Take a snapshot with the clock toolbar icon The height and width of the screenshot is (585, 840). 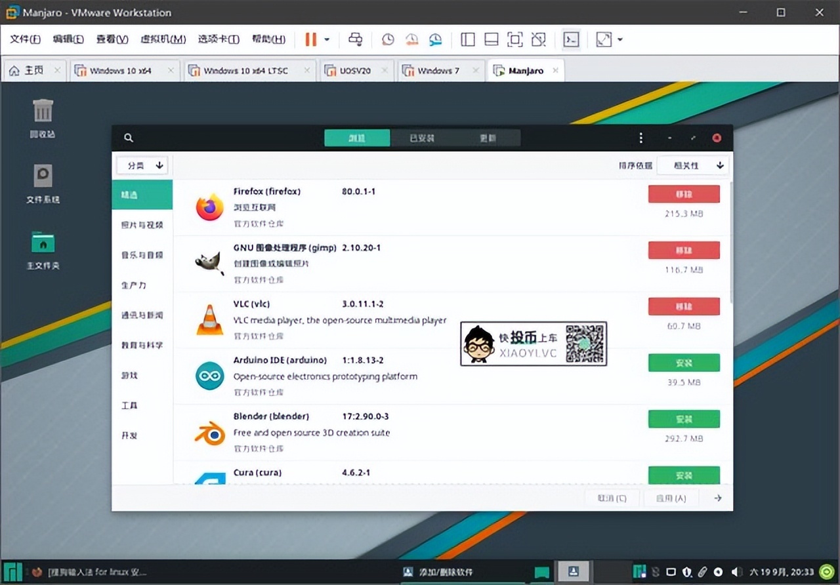tap(388, 39)
